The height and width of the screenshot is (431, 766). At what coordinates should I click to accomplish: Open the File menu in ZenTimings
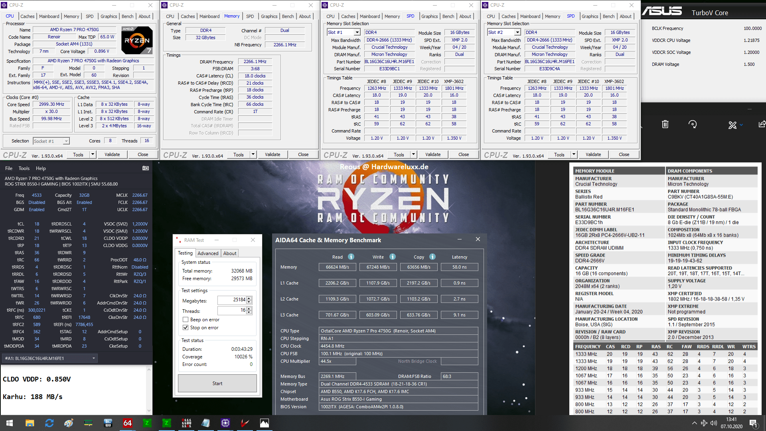[9, 168]
